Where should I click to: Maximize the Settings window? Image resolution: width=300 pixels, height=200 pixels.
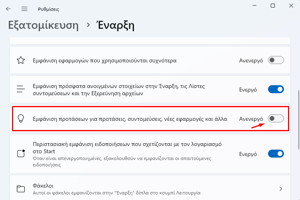tap(273, 6)
